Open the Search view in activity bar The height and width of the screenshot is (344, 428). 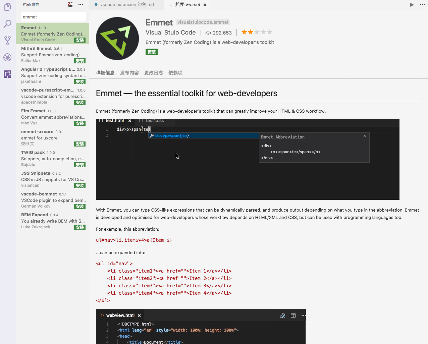tap(7, 24)
